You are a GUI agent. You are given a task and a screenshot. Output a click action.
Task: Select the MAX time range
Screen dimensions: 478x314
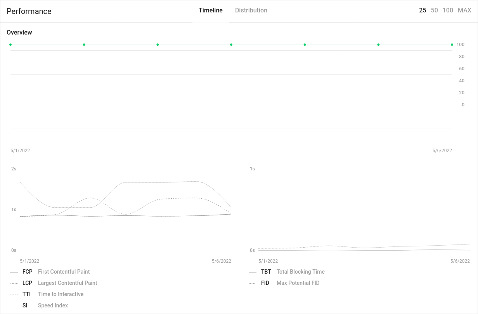[464, 10]
